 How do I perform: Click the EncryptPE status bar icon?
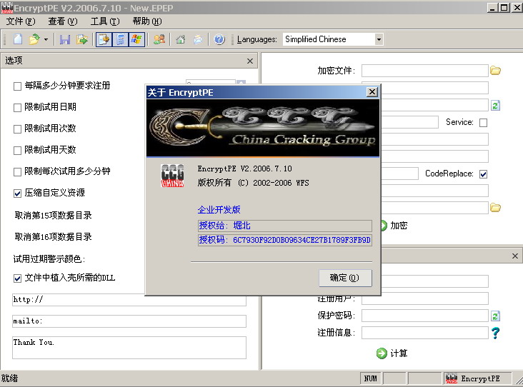tap(452, 378)
